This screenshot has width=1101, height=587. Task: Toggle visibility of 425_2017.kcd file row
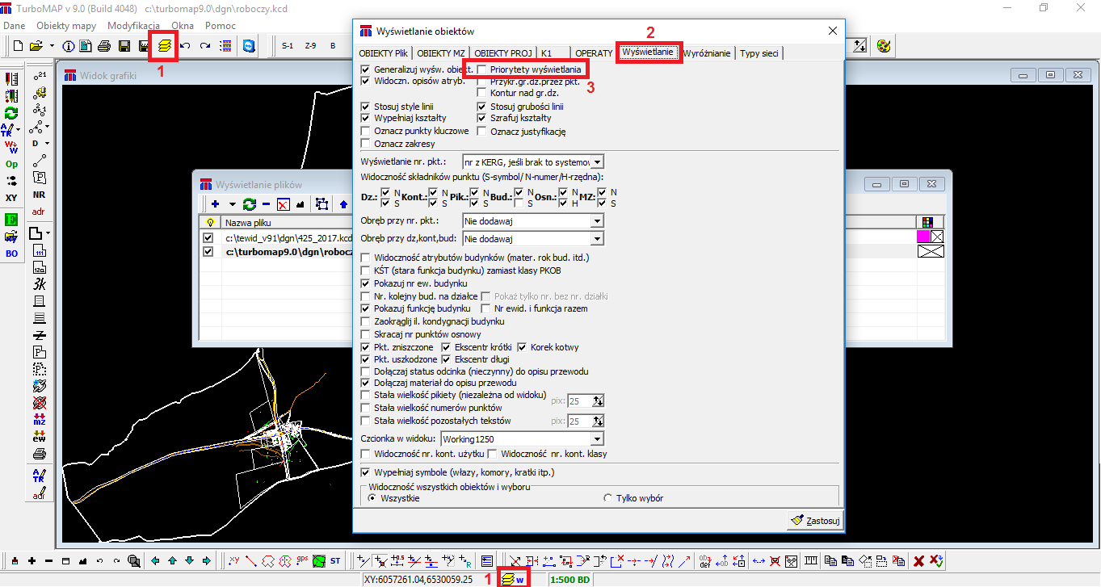209,238
